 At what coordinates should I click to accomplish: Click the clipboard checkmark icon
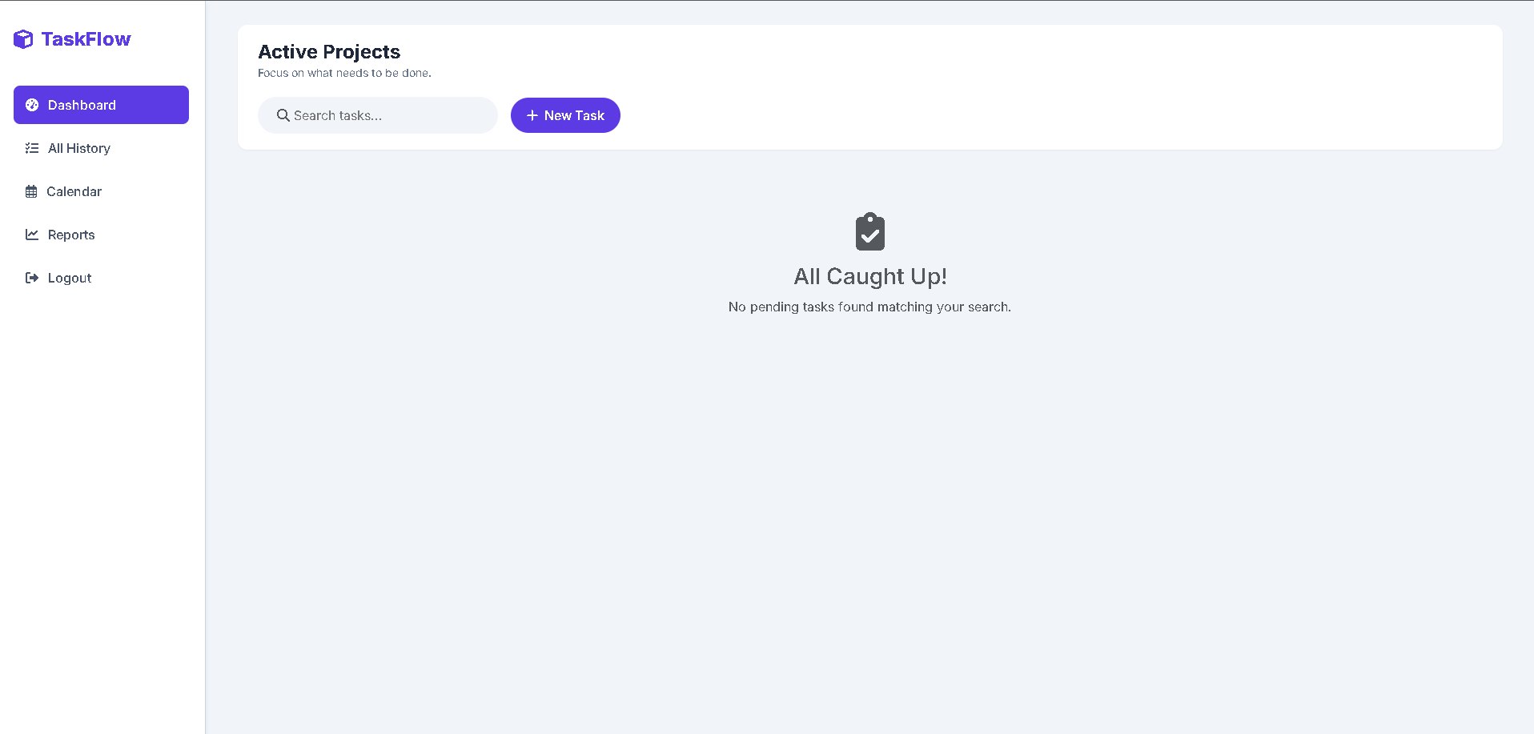tap(869, 231)
